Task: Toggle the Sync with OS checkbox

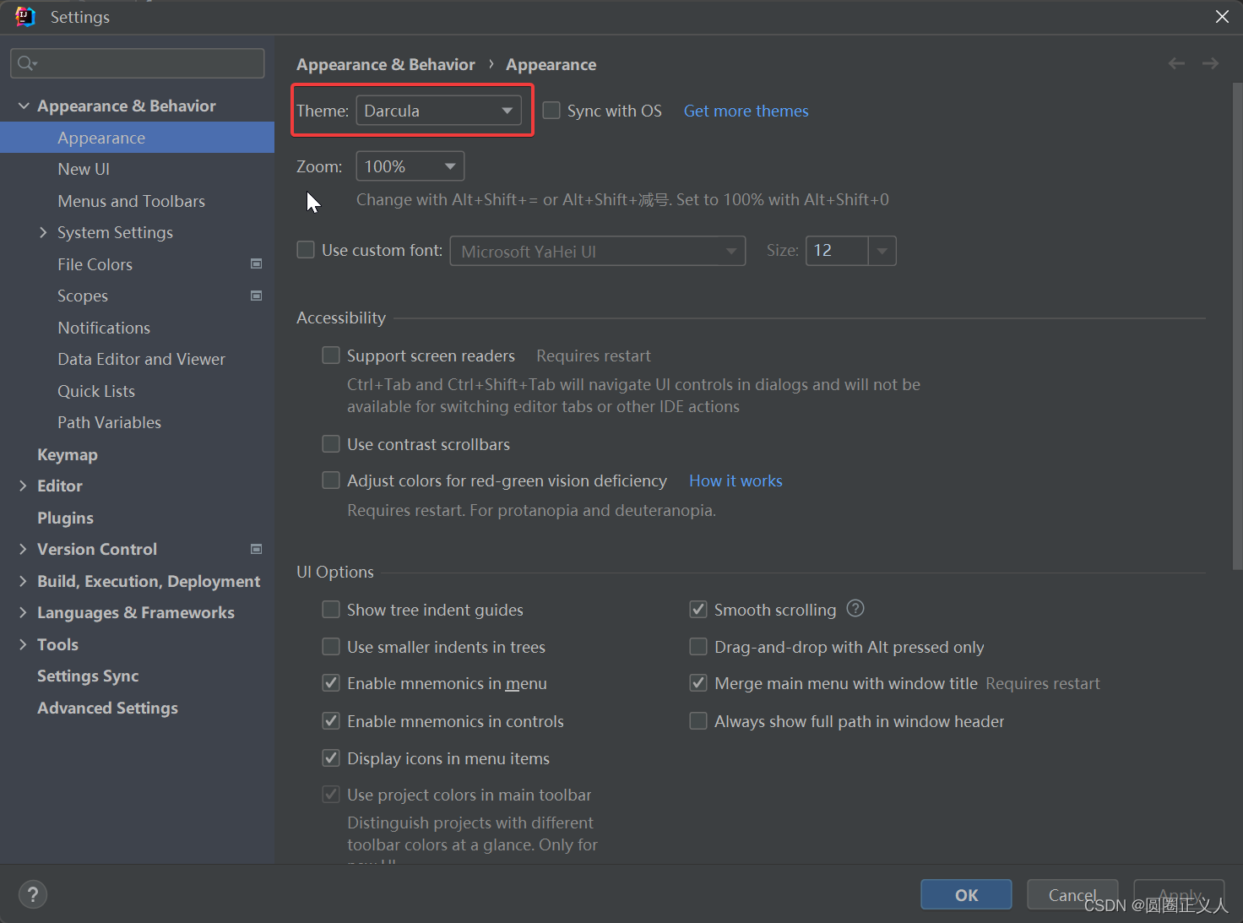Action: pyautogui.click(x=551, y=111)
